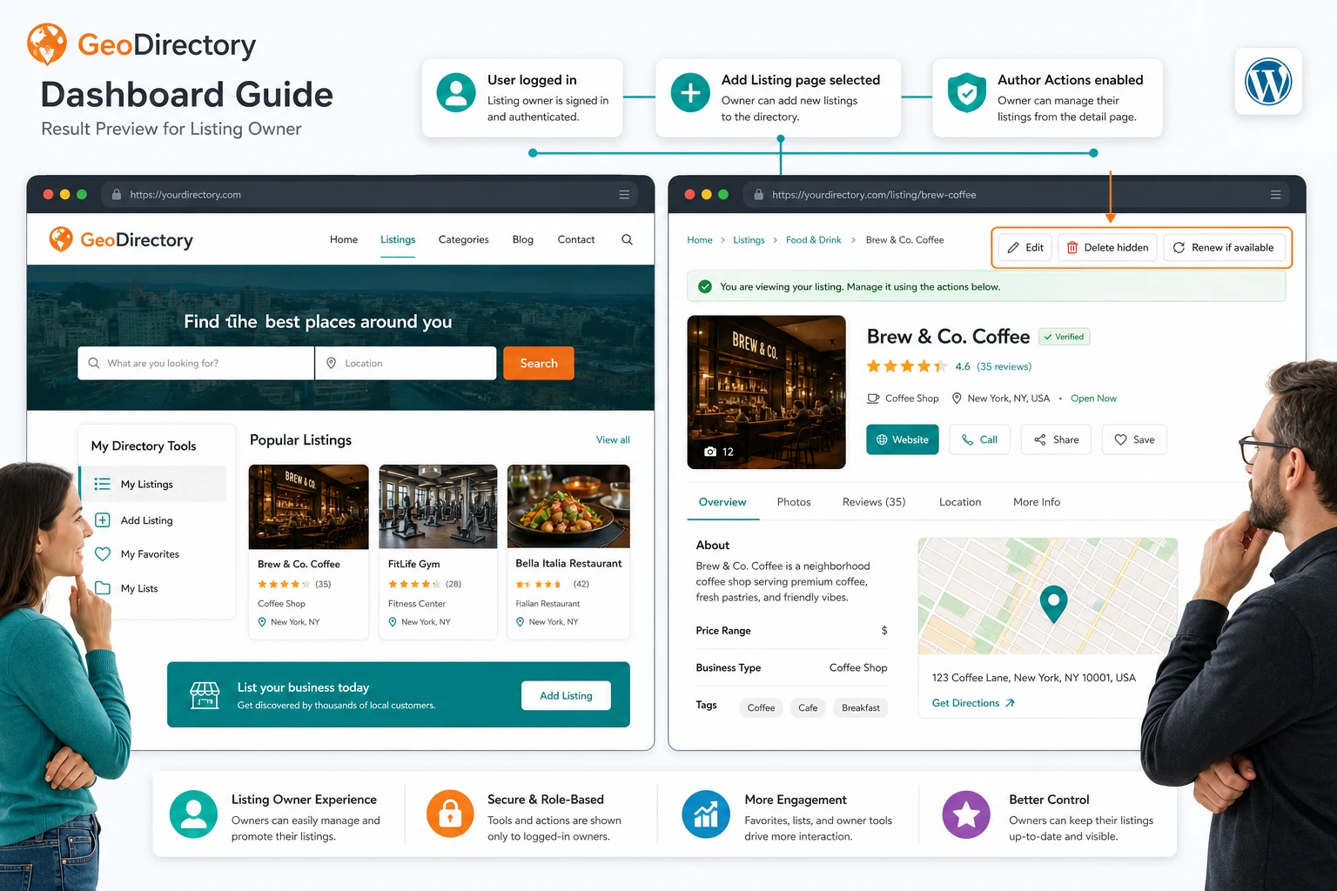Click the Open Now status text
1337x891 pixels.
(1093, 399)
